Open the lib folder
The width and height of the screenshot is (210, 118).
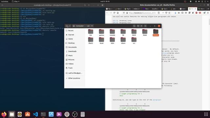click(x=123, y=32)
